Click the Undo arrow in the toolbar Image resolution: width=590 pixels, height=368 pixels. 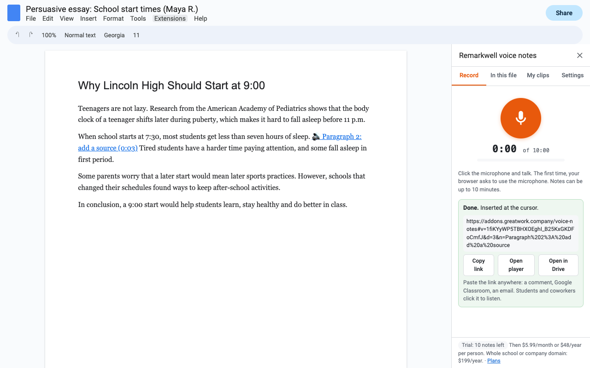pyautogui.click(x=18, y=35)
